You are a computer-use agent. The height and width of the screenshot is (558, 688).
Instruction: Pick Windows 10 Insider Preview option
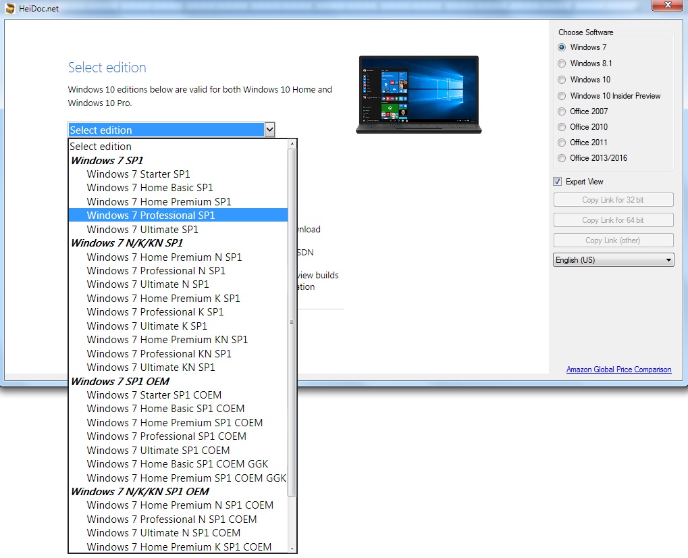[562, 96]
